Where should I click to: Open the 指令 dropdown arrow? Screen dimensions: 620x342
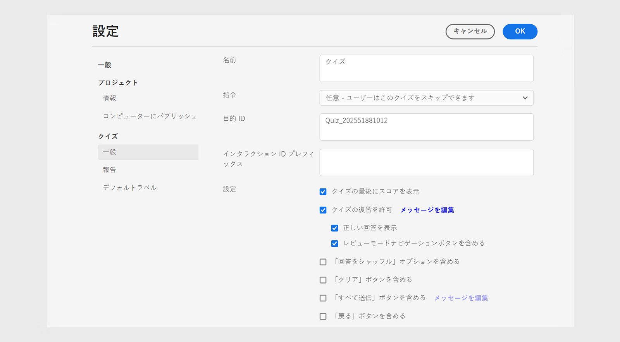point(525,98)
